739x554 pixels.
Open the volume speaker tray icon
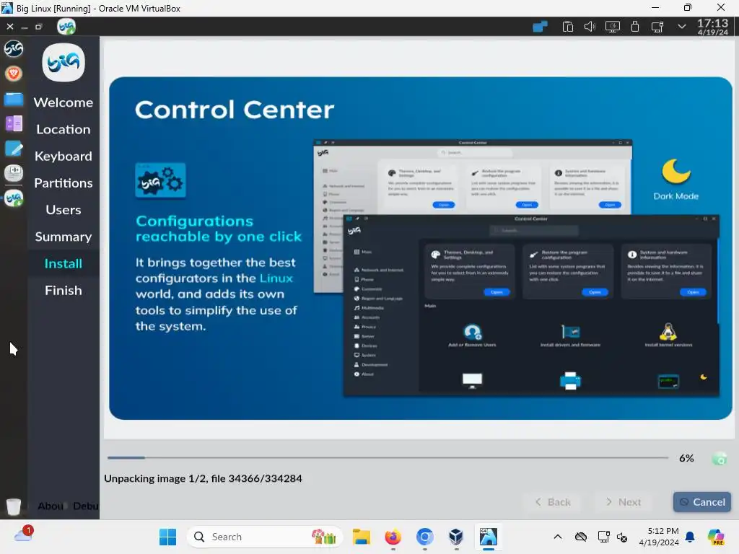tap(590, 27)
